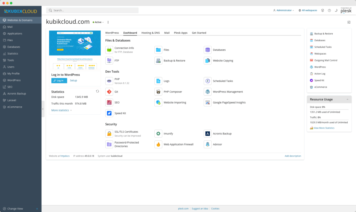Image resolution: width=356 pixels, height=212 pixels.
Task: Open SEO tool in Dev Tools
Action: [x=112, y=103]
